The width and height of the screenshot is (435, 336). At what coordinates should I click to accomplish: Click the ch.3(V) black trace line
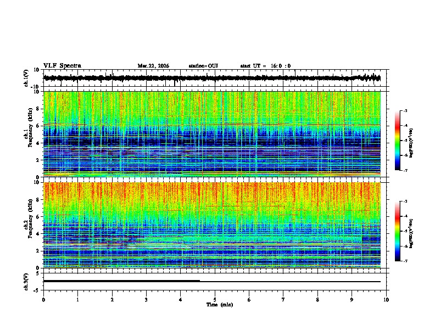tap(212, 281)
